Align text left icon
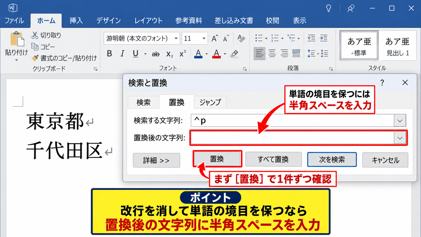 [x=259, y=53]
